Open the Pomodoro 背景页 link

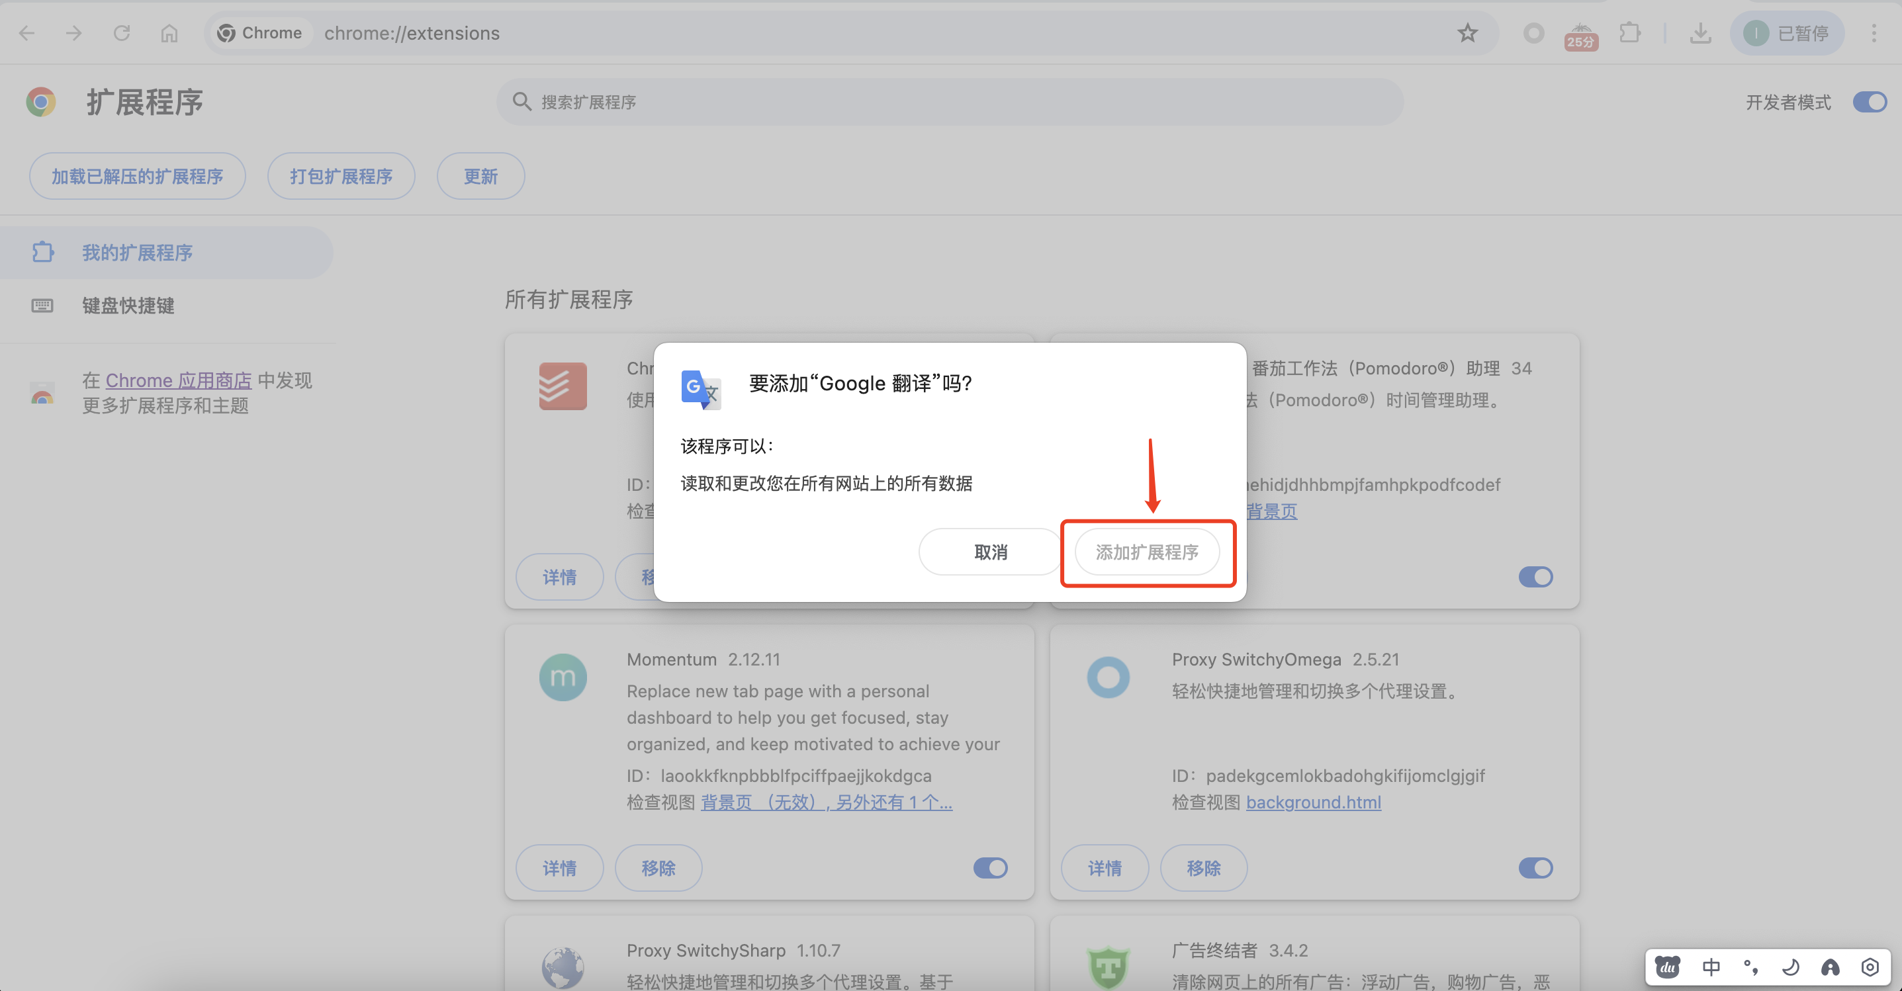click(1272, 511)
